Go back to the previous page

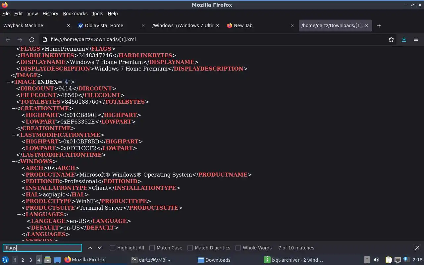click(x=8, y=39)
